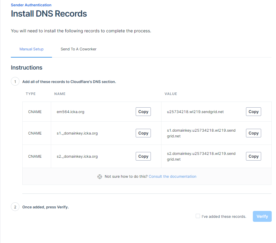Open the Consult the documentation link
Viewport: 276px width, 243px height.
(x=173, y=177)
